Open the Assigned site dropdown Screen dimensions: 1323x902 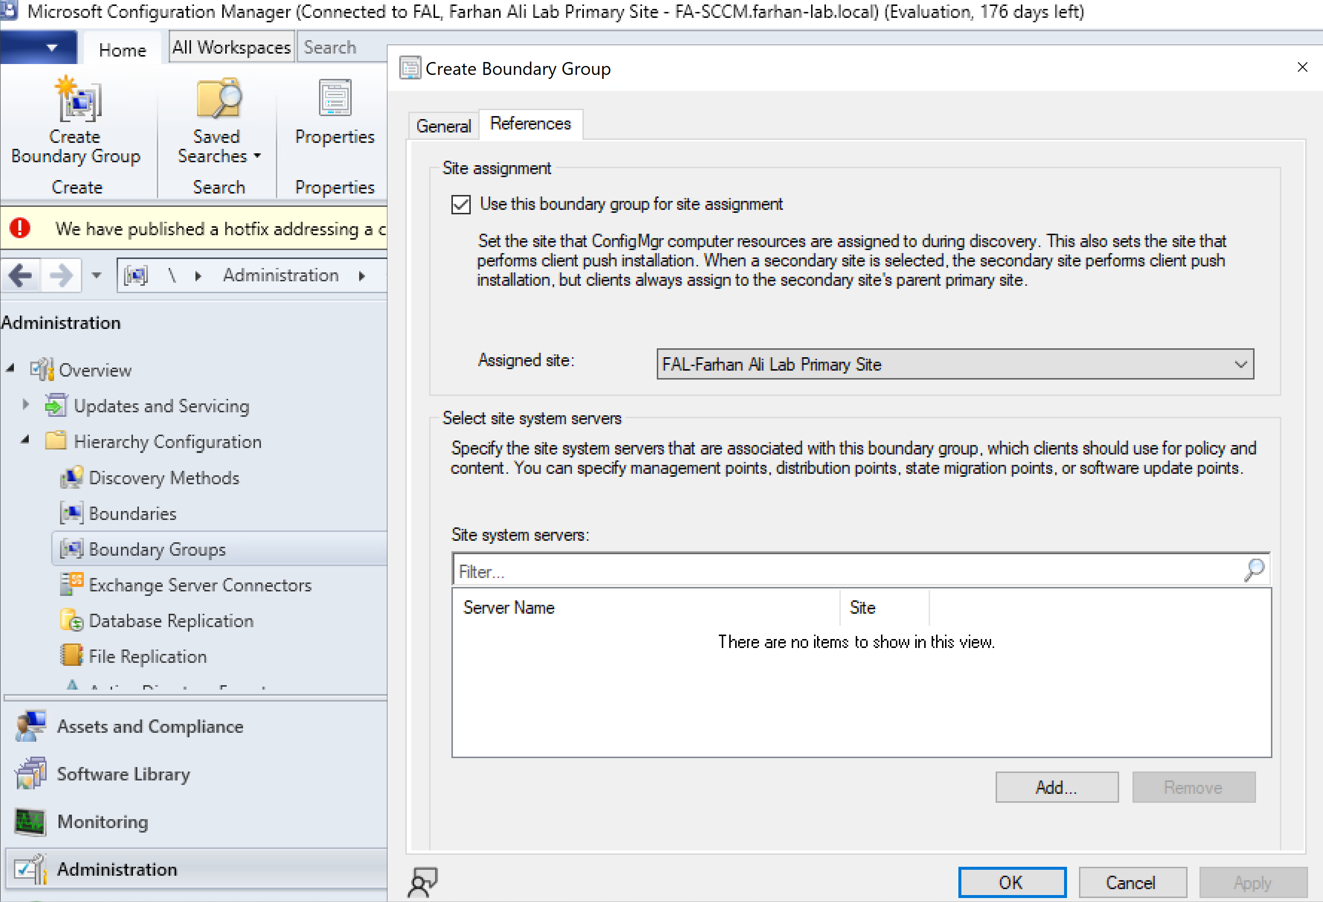(x=955, y=365)
